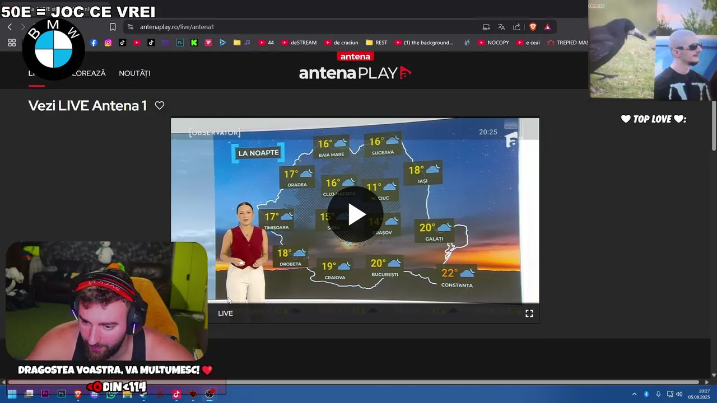Screen dimensions: 717x403
Task: Open the Windows Start menu
Action: click(12, 394)
